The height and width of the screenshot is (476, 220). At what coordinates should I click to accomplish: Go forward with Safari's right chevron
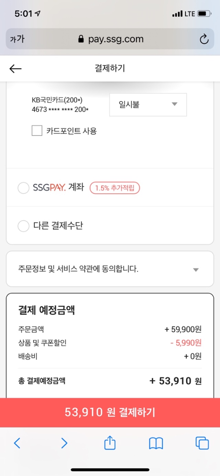(x=64, y=443)
